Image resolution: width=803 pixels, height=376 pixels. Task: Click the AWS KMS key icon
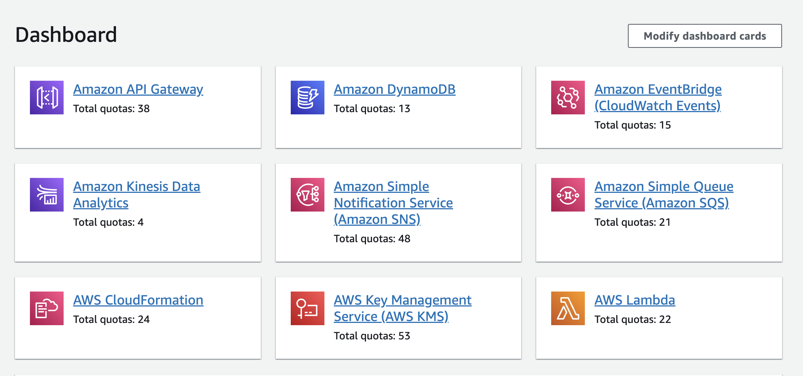[308, 308]
